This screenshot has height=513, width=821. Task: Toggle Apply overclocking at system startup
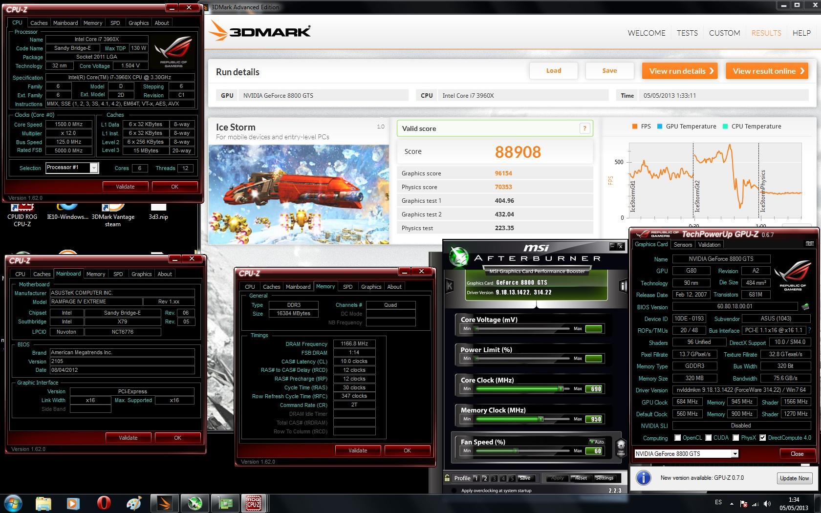(x=454, y=491)
